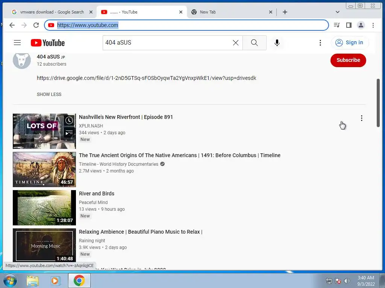Click the YouTube logo
The image size is (385, 288).
(x=48, y=43)
